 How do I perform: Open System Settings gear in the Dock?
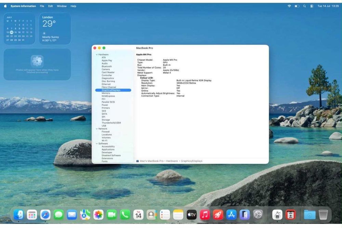pos(258,215)
